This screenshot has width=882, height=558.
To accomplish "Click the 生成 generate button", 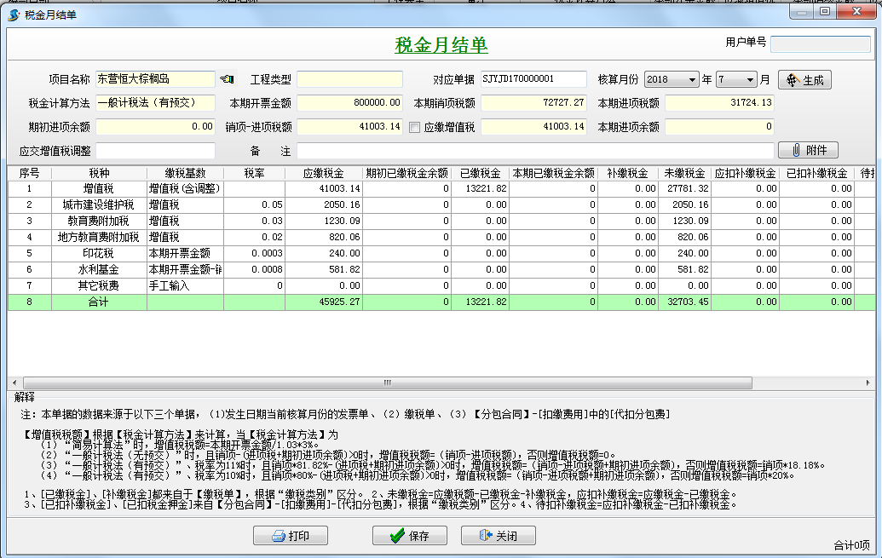I will pyautogui.click(x=804, y=80).
